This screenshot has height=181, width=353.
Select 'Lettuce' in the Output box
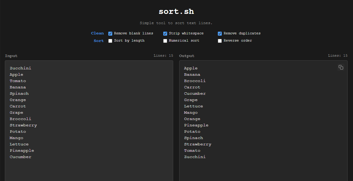[193, 106]
